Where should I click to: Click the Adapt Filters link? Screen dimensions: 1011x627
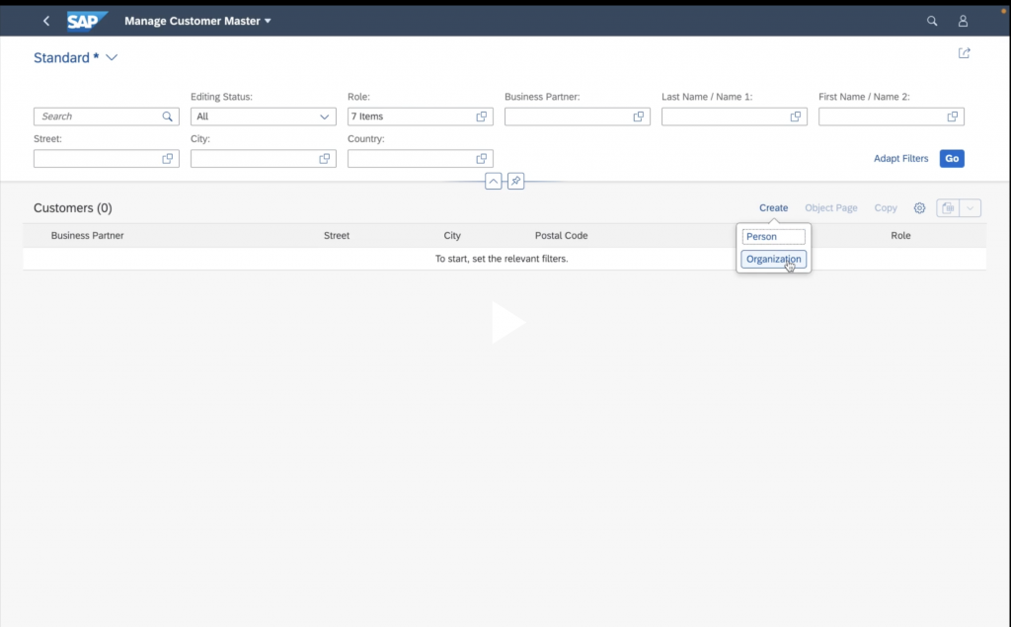tap(900, 159)
